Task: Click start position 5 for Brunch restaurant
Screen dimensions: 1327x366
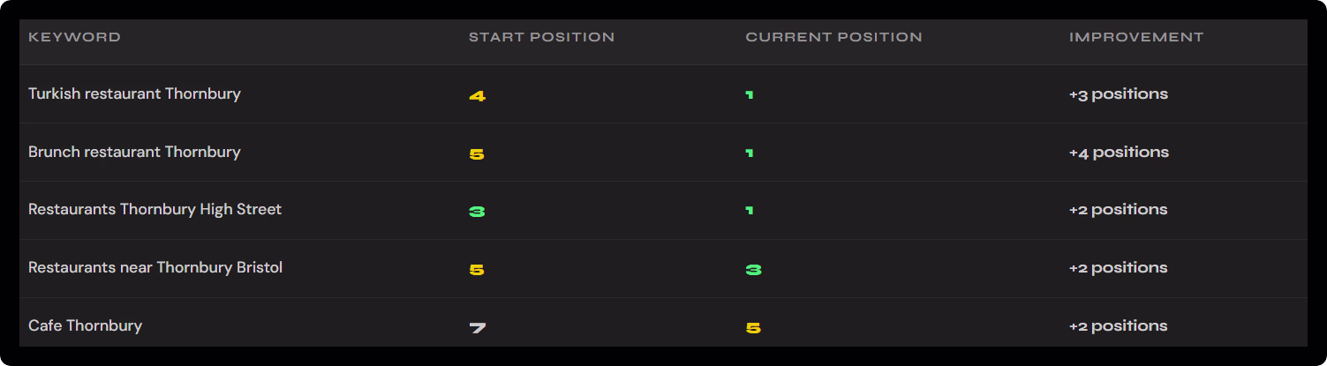Action: [477, 153]
